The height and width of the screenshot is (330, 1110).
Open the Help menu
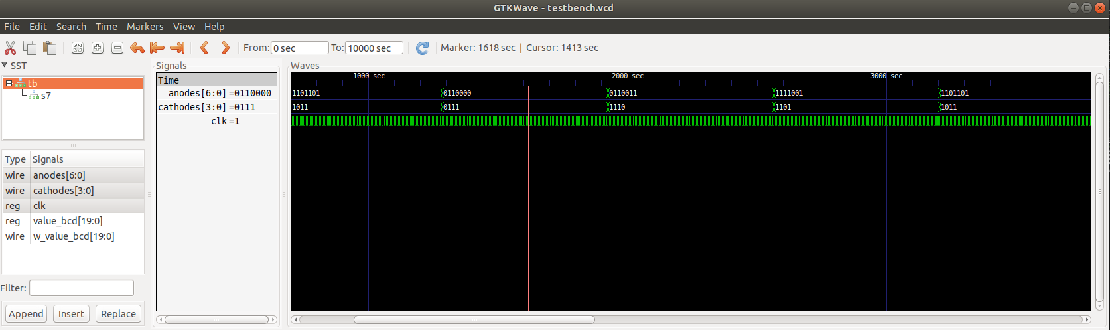coord(214,27)
